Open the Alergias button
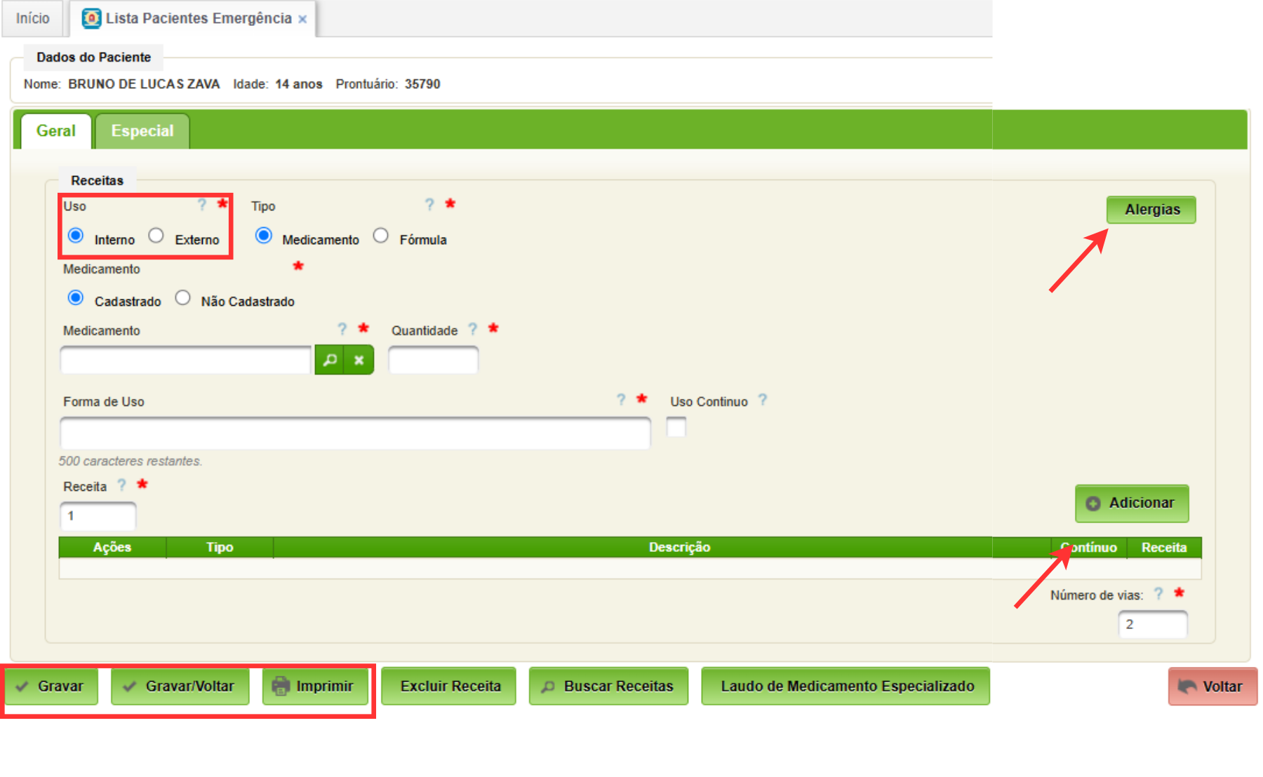 tap(1151, 210)
